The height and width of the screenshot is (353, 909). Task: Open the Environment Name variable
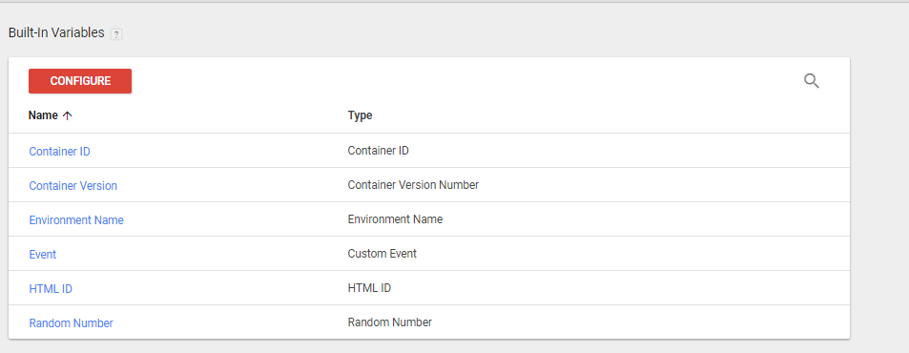76,220
